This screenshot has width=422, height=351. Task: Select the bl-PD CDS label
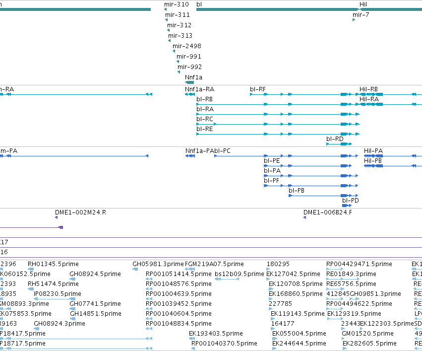click(351, 201)
